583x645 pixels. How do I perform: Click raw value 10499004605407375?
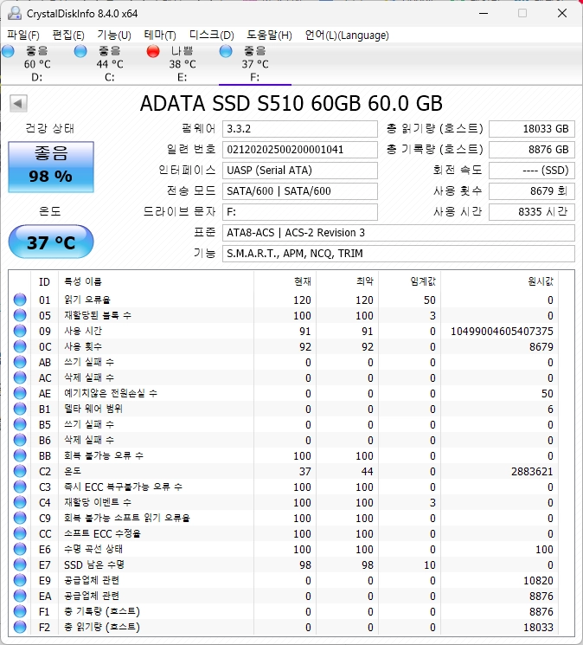502,331
